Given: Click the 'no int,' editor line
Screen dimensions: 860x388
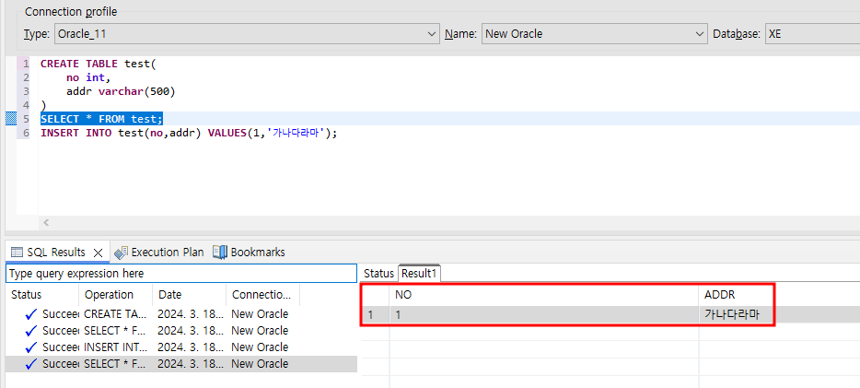Looking at the screenshot, I should coord(88,77).
